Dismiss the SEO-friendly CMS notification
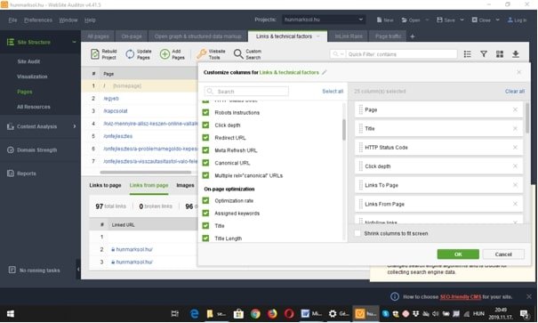Screen dimensions: 538x323 (529, 296)
